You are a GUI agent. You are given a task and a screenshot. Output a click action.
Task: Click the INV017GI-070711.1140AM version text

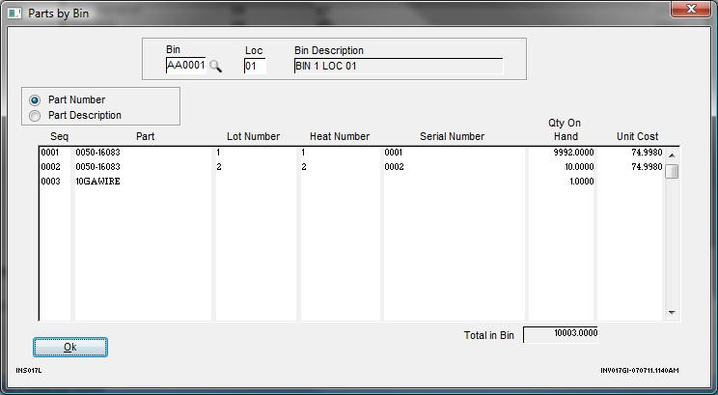click(640, 370)
